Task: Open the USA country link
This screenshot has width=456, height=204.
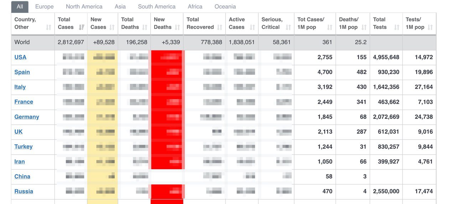Action: click(x=20, y=57)
